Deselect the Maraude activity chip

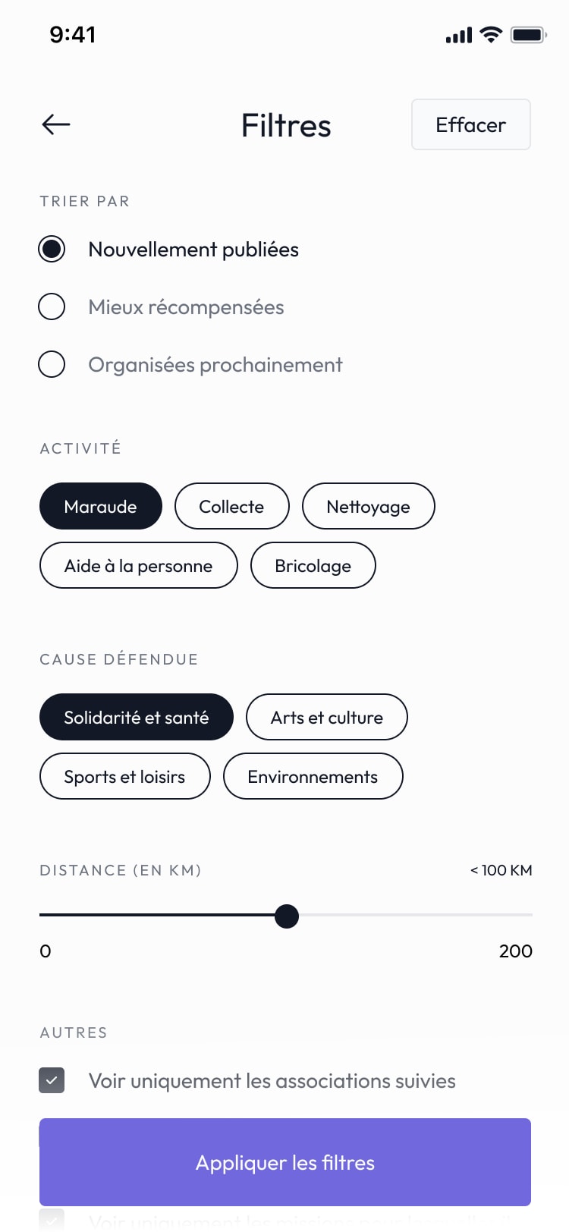point(101,506)
